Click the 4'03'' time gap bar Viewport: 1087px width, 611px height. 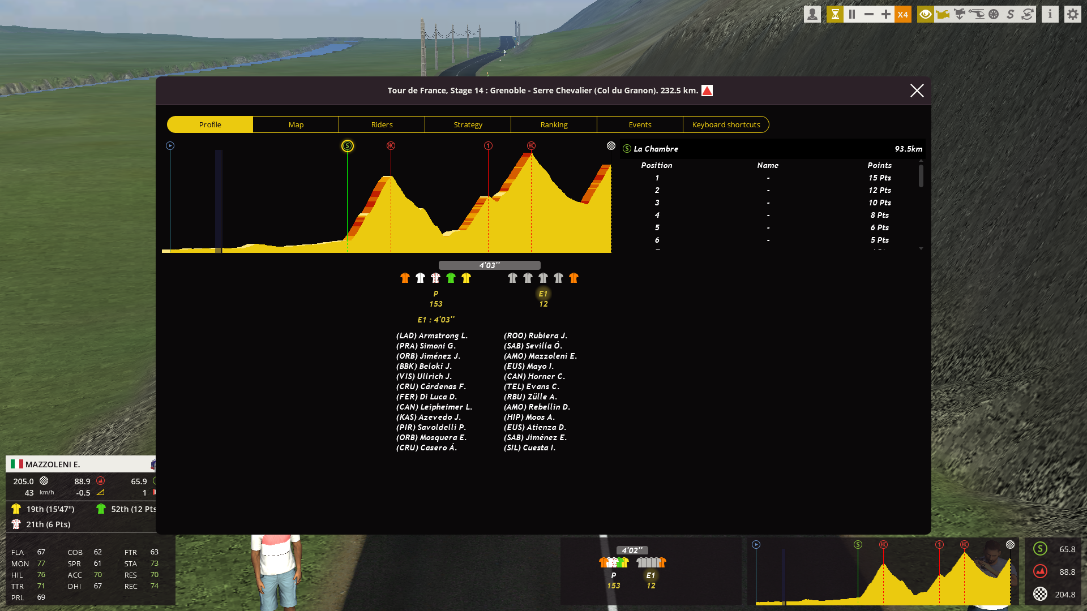pos(490,265)
